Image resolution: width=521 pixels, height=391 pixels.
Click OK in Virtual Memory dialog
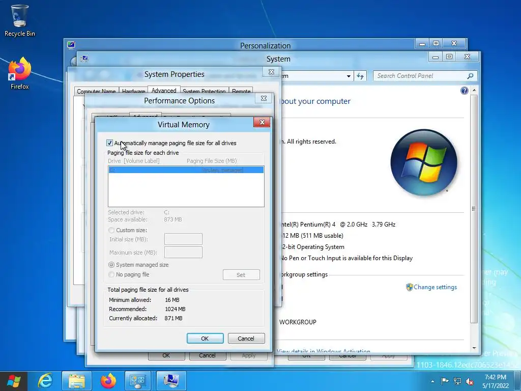(x=205, y=339)
